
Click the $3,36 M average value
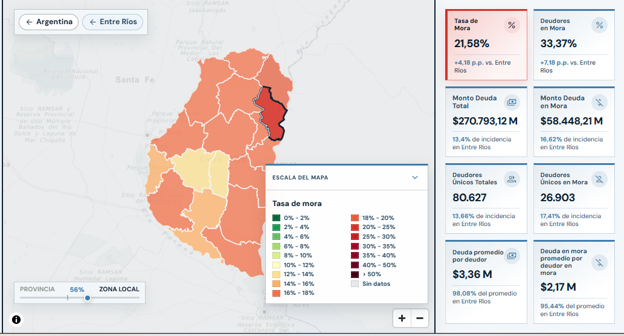pos(472,274)
